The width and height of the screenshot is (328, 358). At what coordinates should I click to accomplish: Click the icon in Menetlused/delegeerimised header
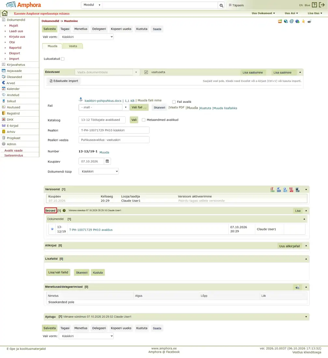pyautogui.click(x=297, y=287)
